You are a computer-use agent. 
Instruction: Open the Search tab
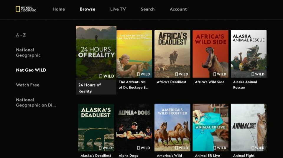point(148,9)
